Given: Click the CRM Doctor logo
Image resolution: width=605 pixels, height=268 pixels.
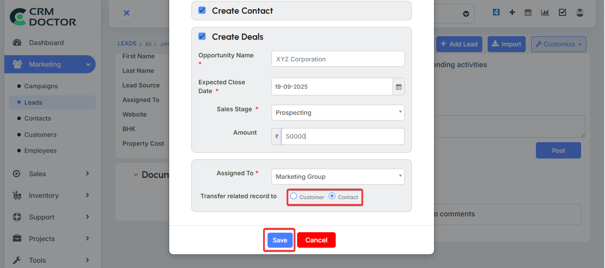Looking at the screenshot, I should 42,18.
